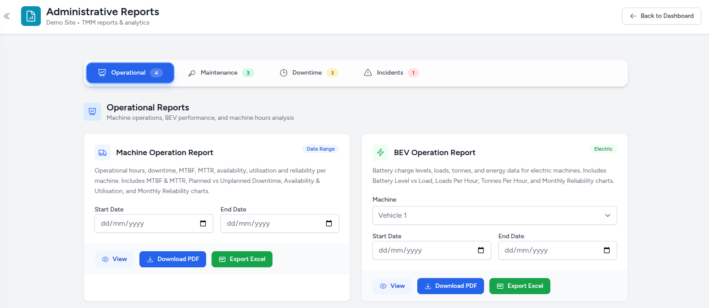
Task: Collapse the sidebar with double chevron icon
Action: tap(7, 16)
